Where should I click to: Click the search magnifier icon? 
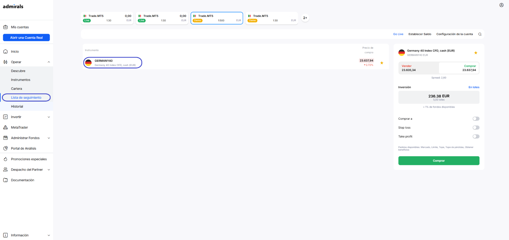tap(480, 34)
